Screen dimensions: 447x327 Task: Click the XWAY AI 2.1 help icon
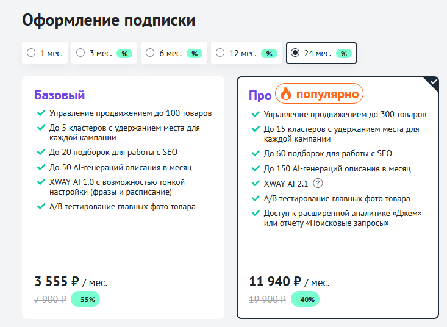tap(318, 183)
